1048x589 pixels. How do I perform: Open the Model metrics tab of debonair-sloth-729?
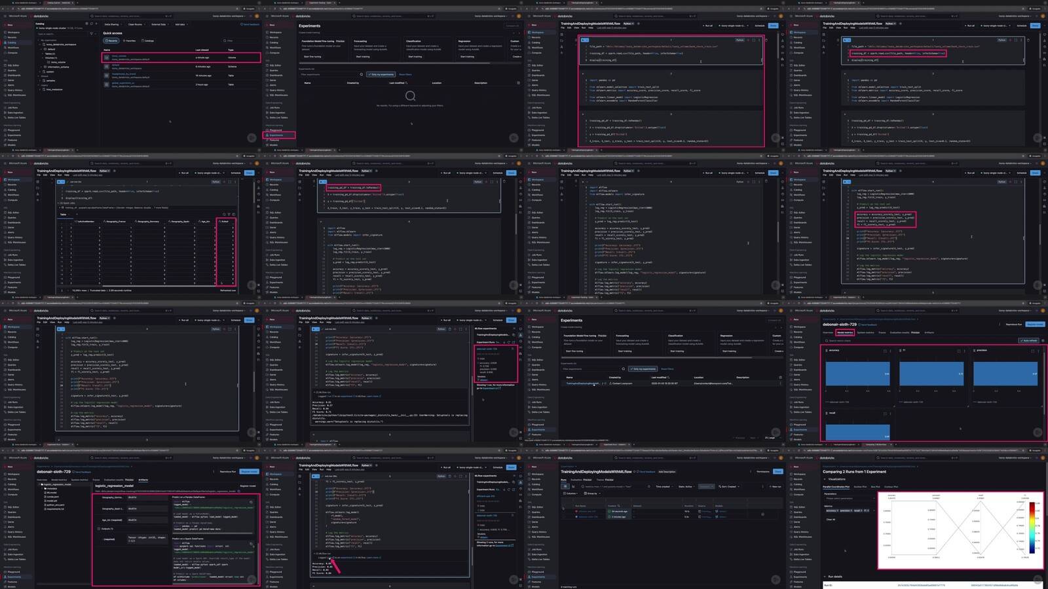[x=845, y=332]
